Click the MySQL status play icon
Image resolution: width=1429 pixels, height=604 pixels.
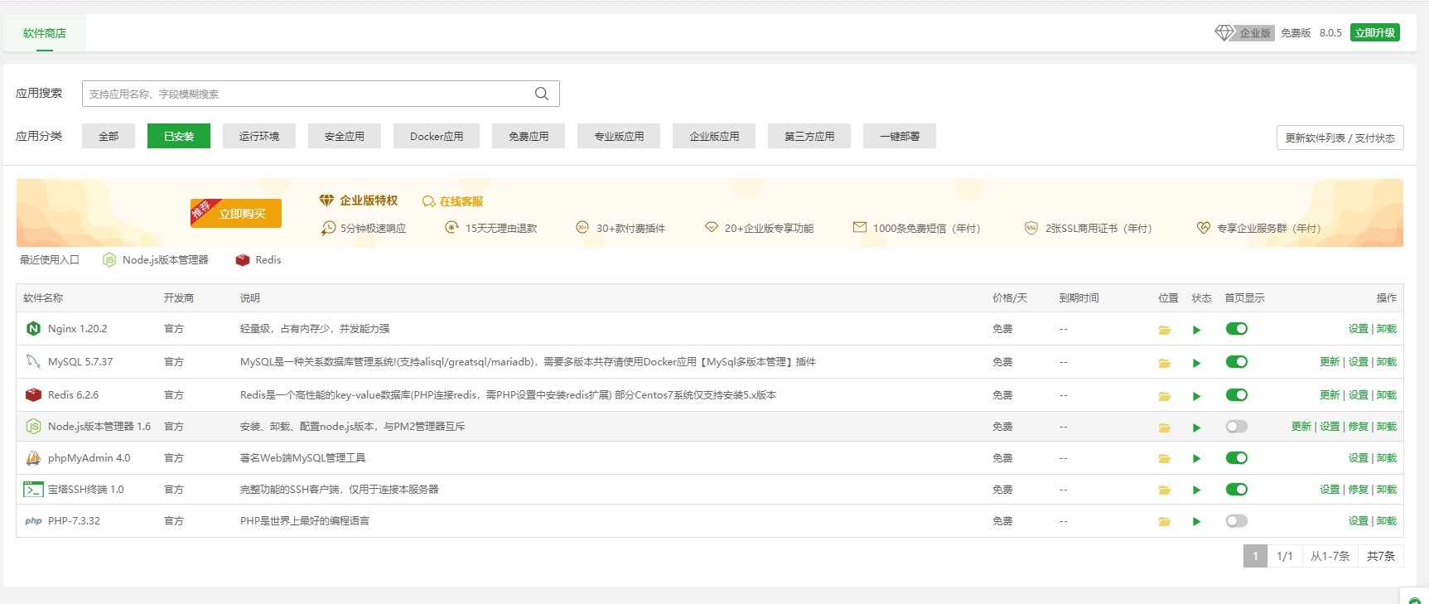(1196, 363)
